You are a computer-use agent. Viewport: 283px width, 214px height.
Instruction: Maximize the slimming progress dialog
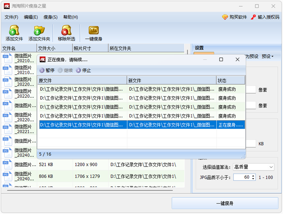pos(221,60)
